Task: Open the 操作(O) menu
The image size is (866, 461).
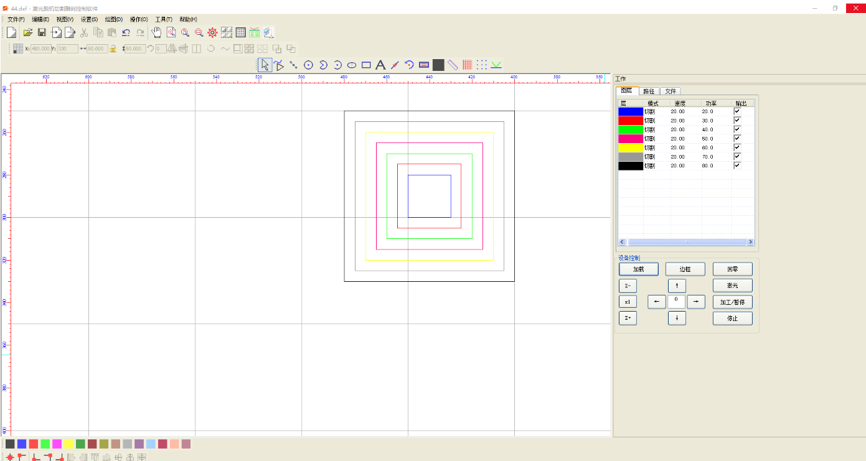Action: (x=139, y=19)
